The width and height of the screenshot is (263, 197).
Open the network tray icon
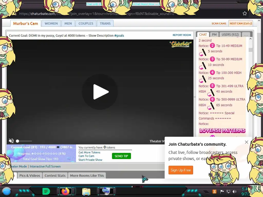(x=228, y=191)
